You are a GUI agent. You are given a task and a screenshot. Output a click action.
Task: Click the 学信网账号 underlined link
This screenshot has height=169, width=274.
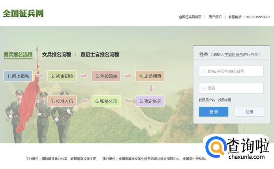234,54
